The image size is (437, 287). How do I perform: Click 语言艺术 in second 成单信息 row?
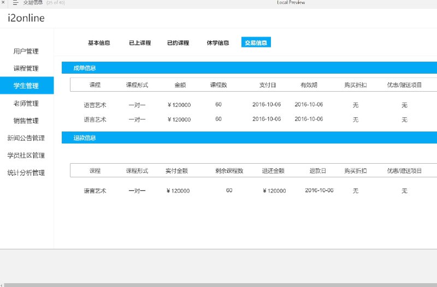pos(95,119)
